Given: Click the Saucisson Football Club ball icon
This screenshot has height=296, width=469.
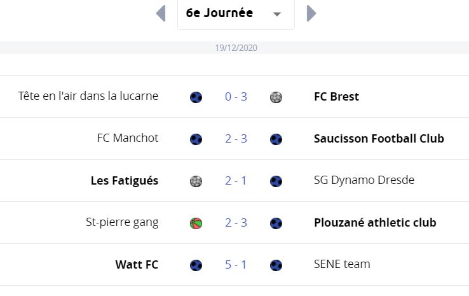Looking at the screenshot, I should point(276,139).
